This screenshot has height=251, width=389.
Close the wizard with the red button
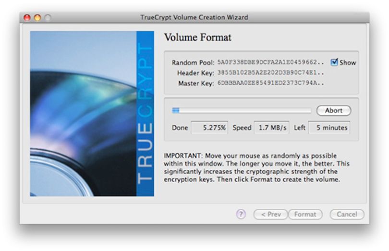click(27, 18)
